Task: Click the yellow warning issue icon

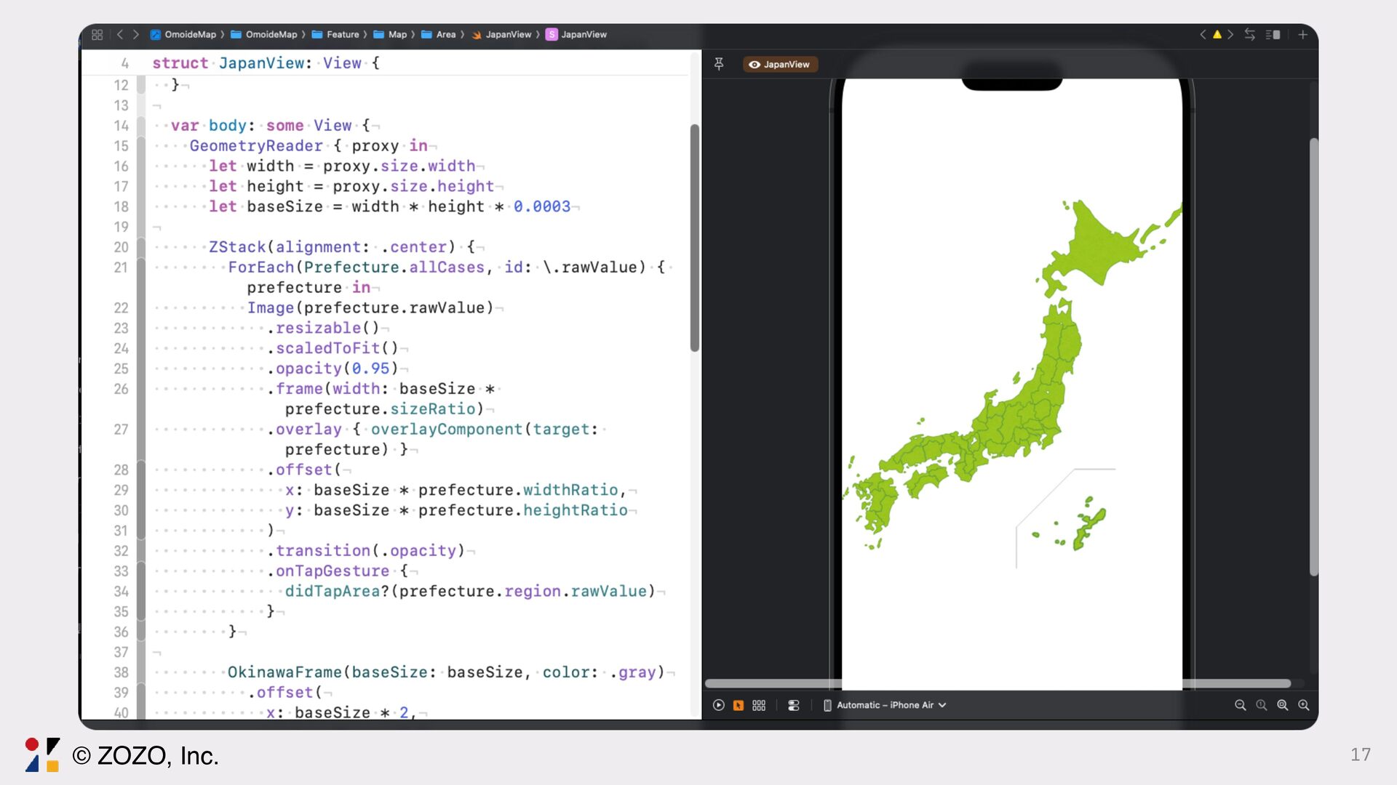Action: tap(1217, 34)
